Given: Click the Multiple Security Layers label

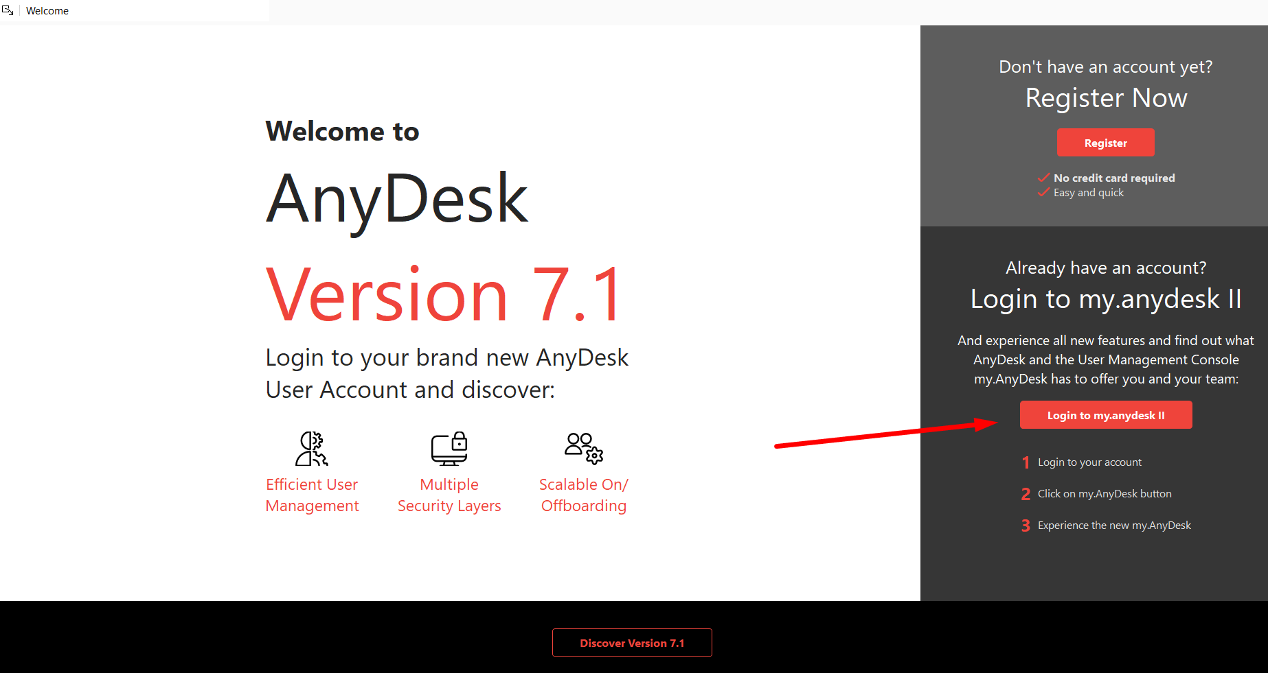Looking at the screenshot, I should (449, 495).
